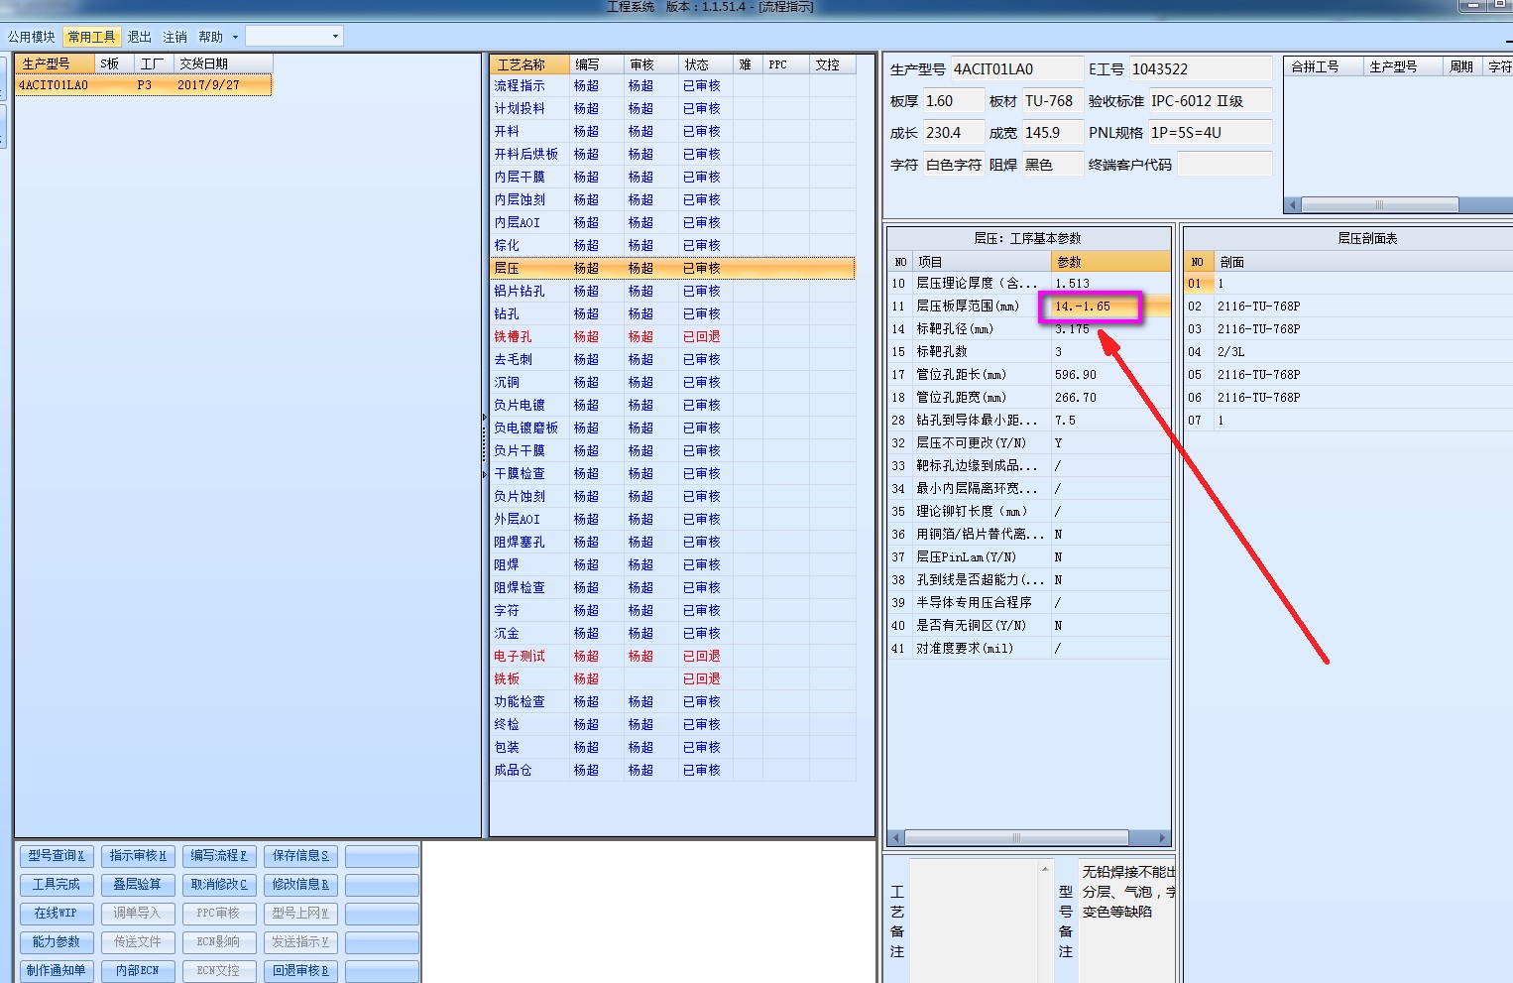The height and width of the screenshot is (983, 1513).
Task: Sort by the 生产型号 column header in the left list
Action: tap(55, 63)
